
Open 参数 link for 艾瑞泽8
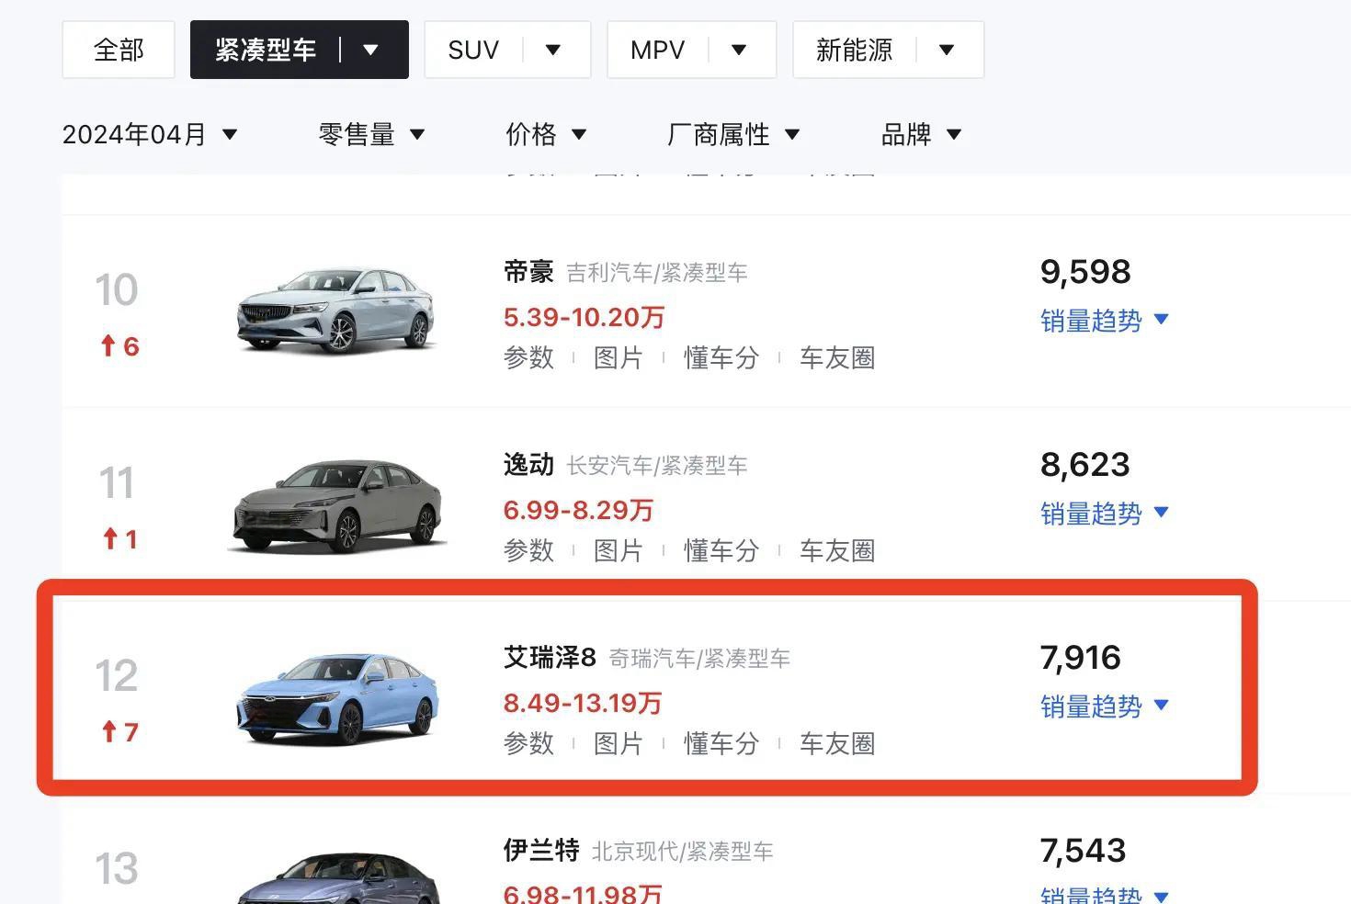click(528, 743)
